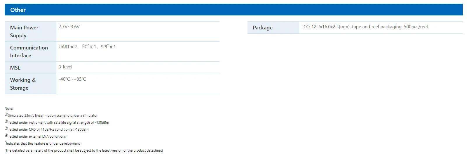Select the Working & Storage label cell

pyautogui.click(x=30, y=84)
